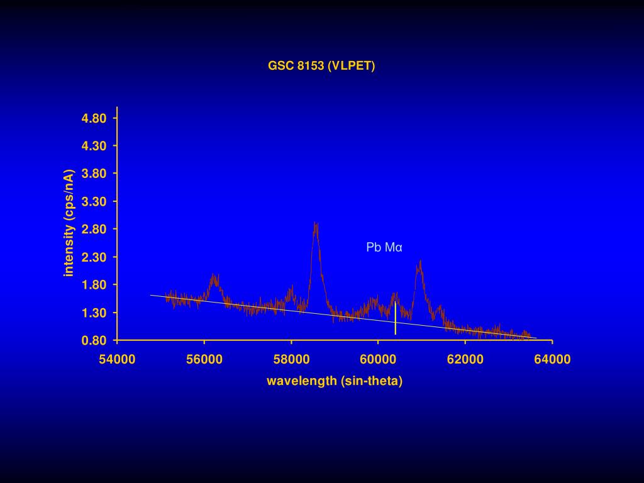The width and height of the screenshot is (644, 483).
Task: Click the x-axis value '60000'
Action: click(x=378, y=359)
